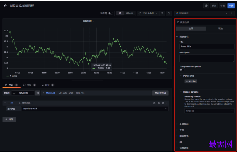Click the duplicate query icon
237x152 pixels.
click(x=154, y=103)
